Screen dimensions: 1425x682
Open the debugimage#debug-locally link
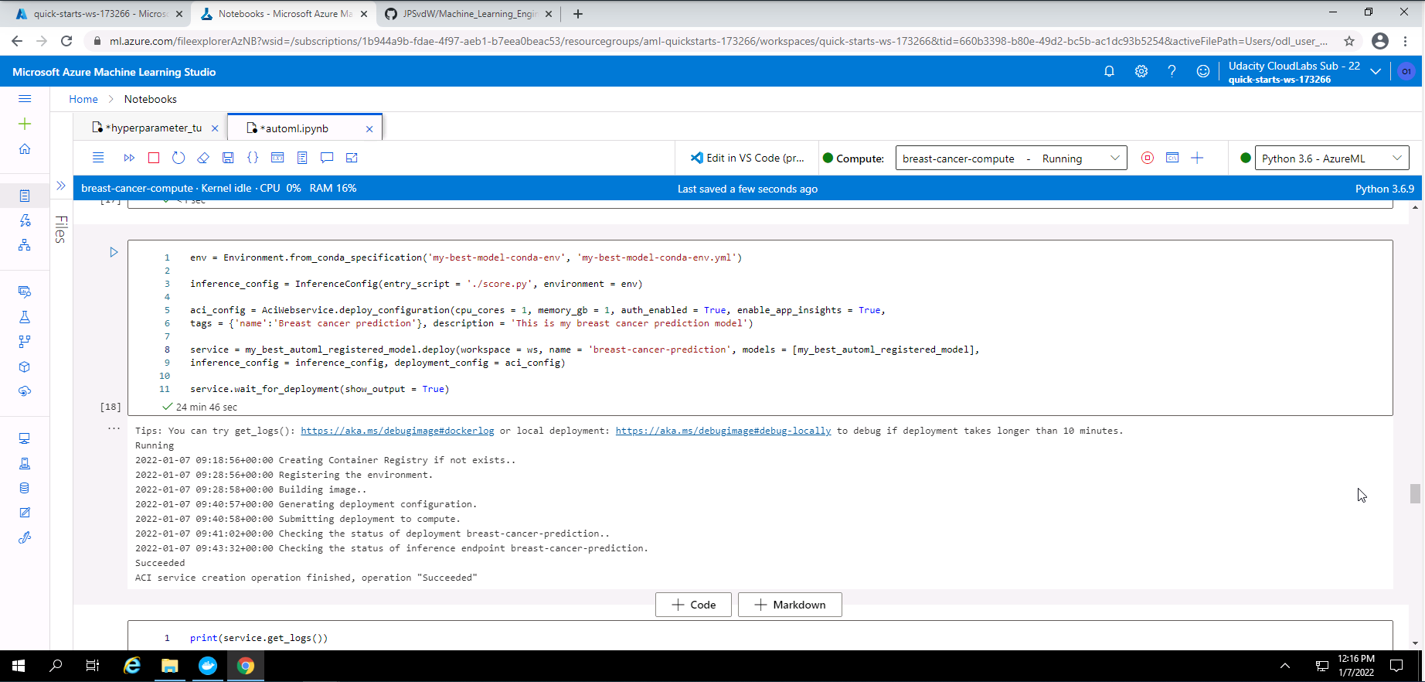pyautogui.click(x=723, y=431)
